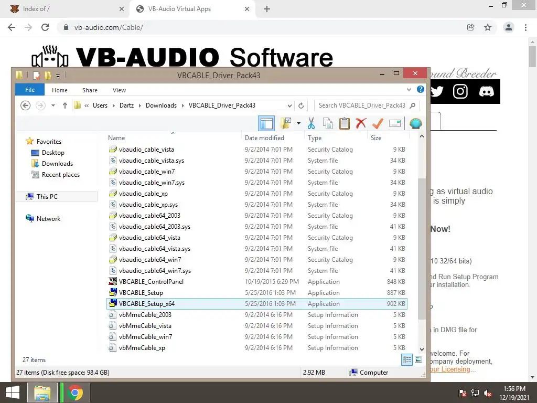Click the new folder quick access icon
Screen dimensions: 537x403
(48, 75)
